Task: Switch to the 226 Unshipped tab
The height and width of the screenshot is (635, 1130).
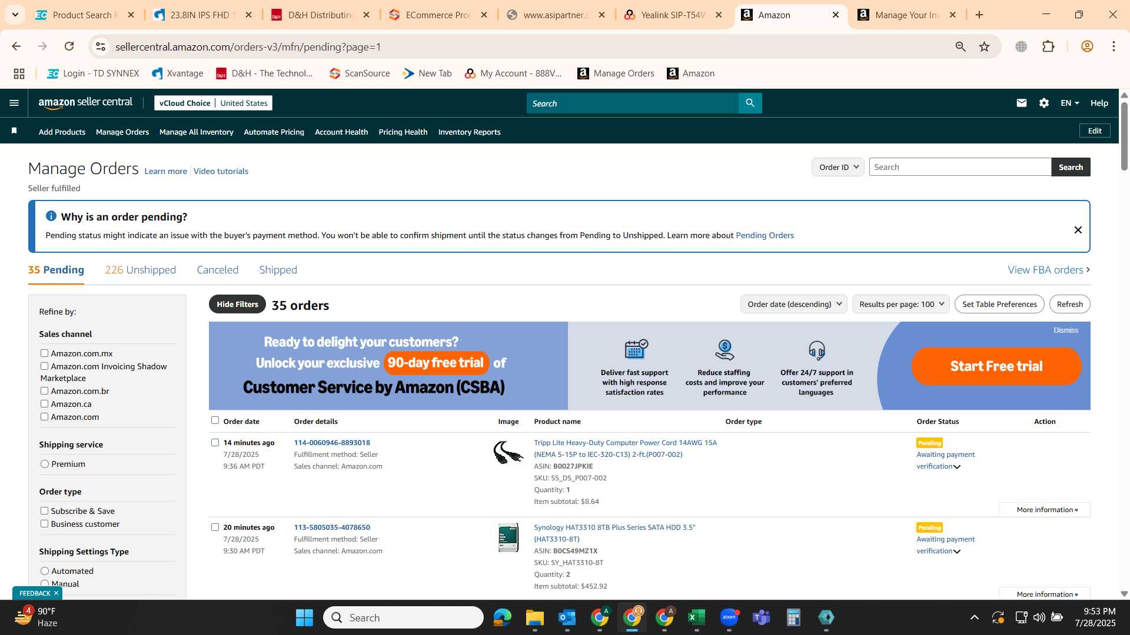Action: click(x=140, y=270)
